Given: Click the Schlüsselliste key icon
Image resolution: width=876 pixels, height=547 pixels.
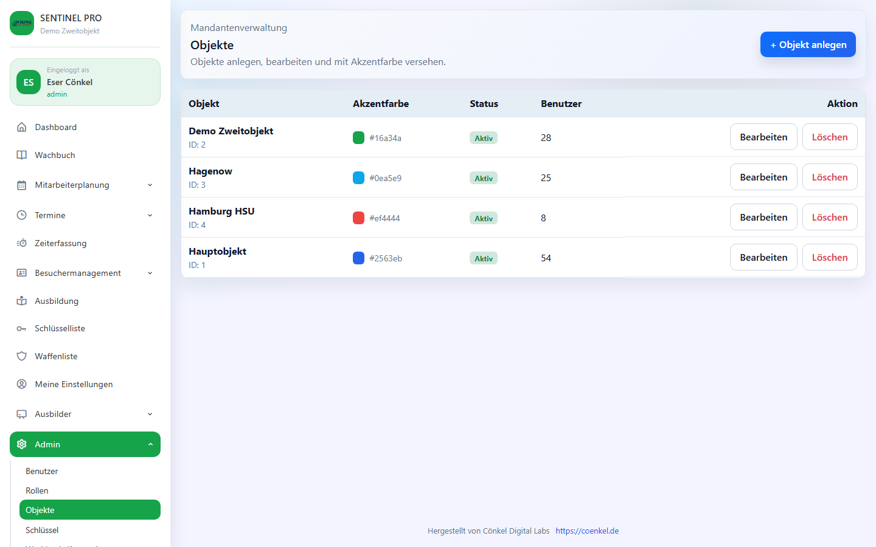Looking at the screenshot, I should click(x=22, y=329).
